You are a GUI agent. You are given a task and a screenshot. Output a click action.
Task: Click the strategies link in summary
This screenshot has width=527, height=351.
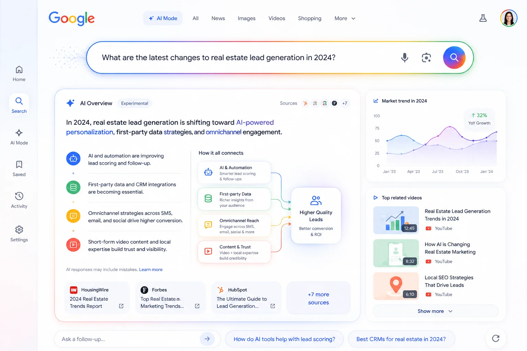point(178,132)
